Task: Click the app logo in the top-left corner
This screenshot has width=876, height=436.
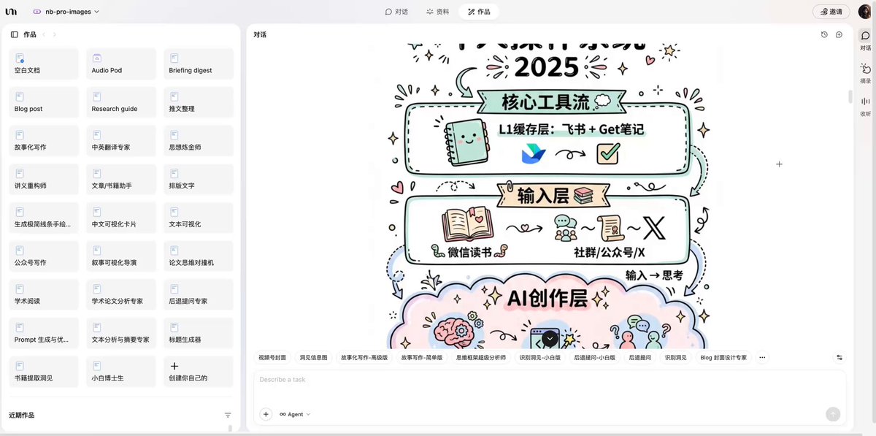Action: 10,11
